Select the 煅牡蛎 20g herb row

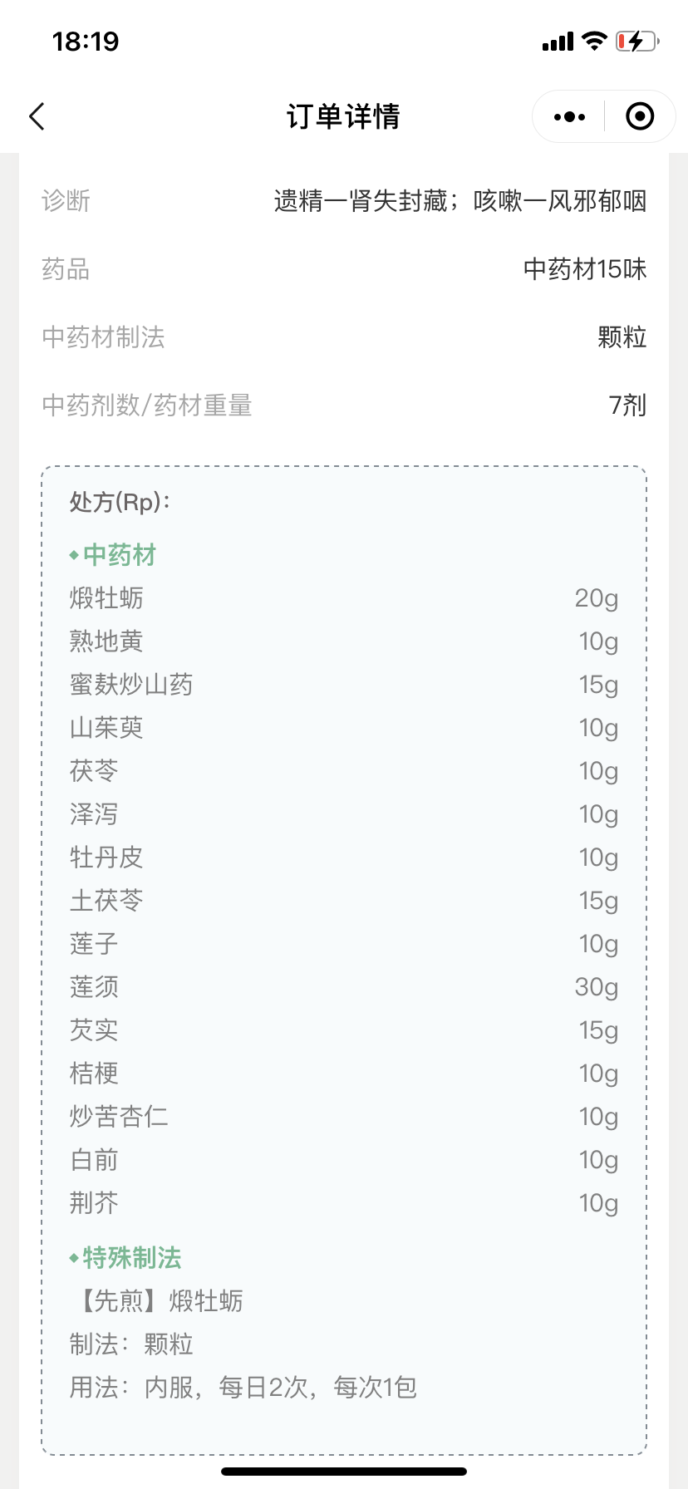tap(343, 598)
